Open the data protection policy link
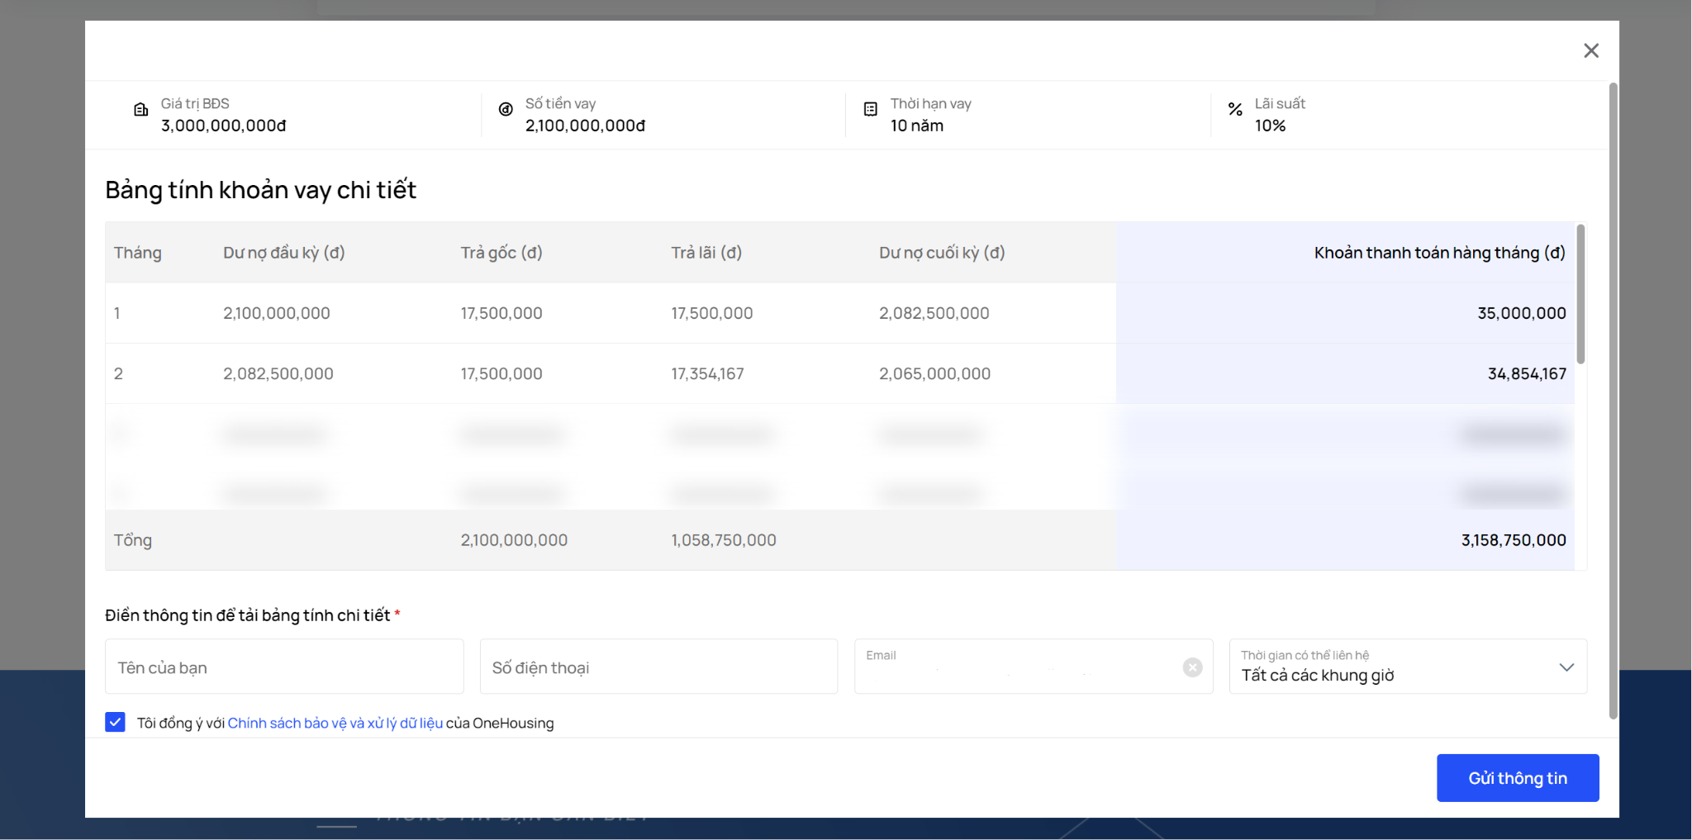 (335, 724)
